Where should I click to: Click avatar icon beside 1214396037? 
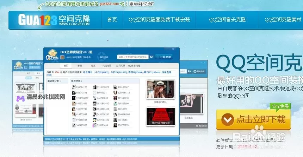click(x=74, y=98)
